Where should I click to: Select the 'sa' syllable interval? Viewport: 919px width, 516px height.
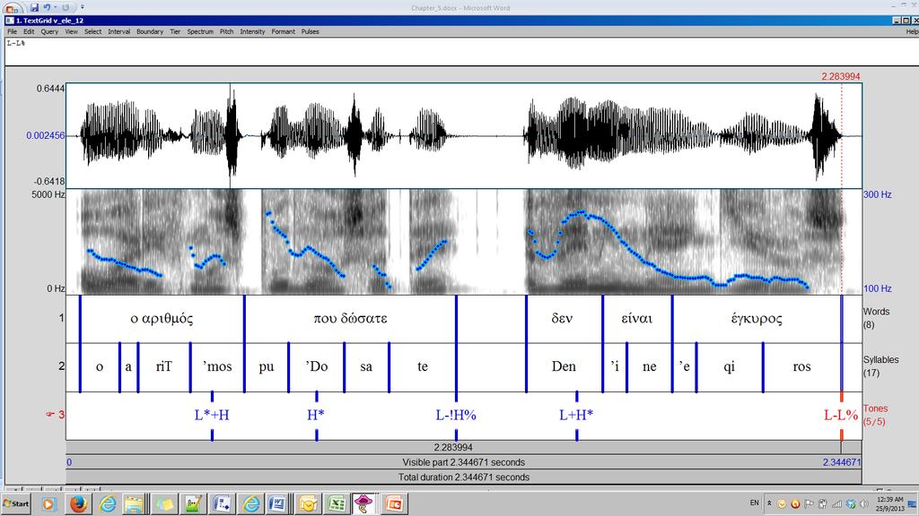click(x=366, y=366)
